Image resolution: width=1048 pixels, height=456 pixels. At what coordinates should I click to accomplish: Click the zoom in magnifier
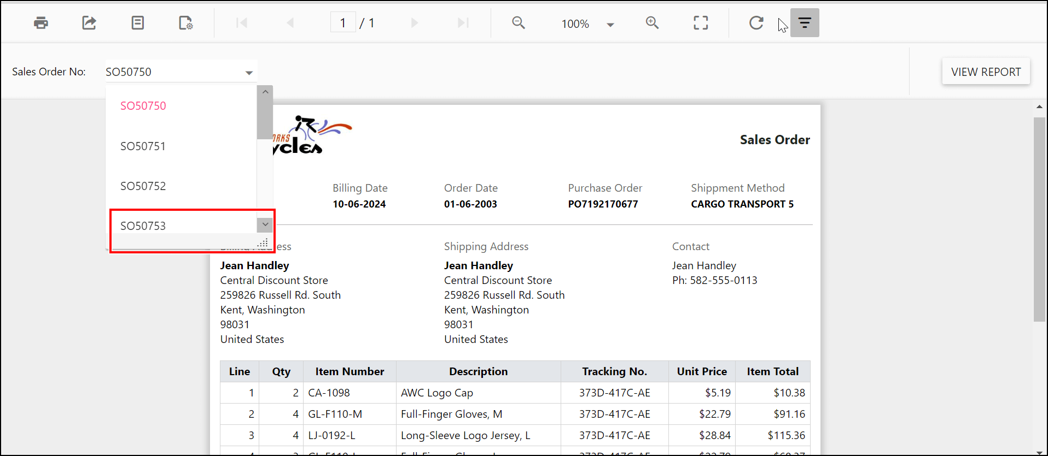[652, 23]
